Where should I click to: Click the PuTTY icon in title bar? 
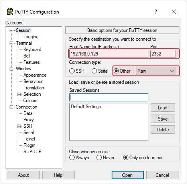coord(10,12)
